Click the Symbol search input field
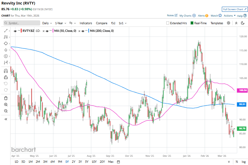 coord(22,23)
